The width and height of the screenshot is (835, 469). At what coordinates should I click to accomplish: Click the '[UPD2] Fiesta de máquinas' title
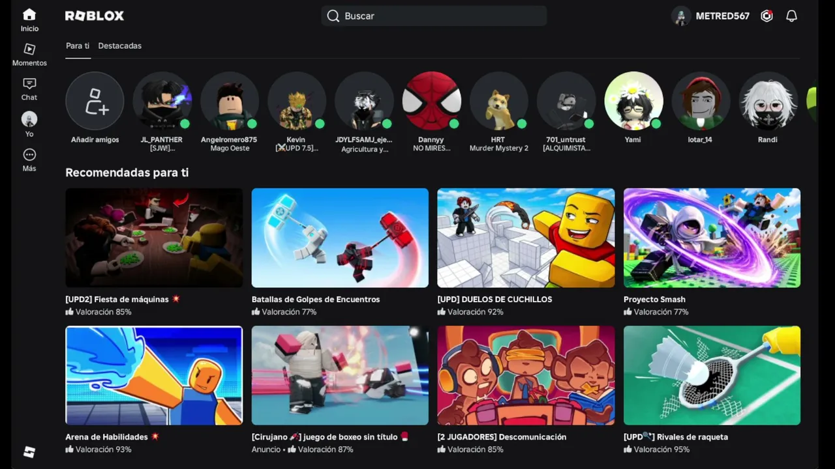click(x=122, y=299)
